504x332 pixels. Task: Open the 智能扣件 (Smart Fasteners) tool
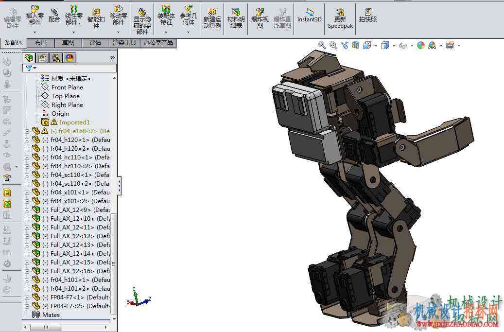coord(96,18)
